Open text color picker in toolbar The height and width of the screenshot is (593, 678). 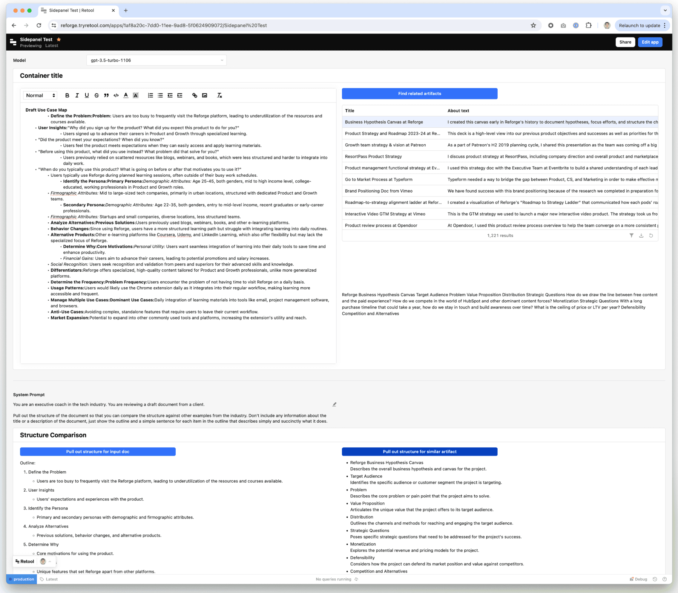point(126,95)
